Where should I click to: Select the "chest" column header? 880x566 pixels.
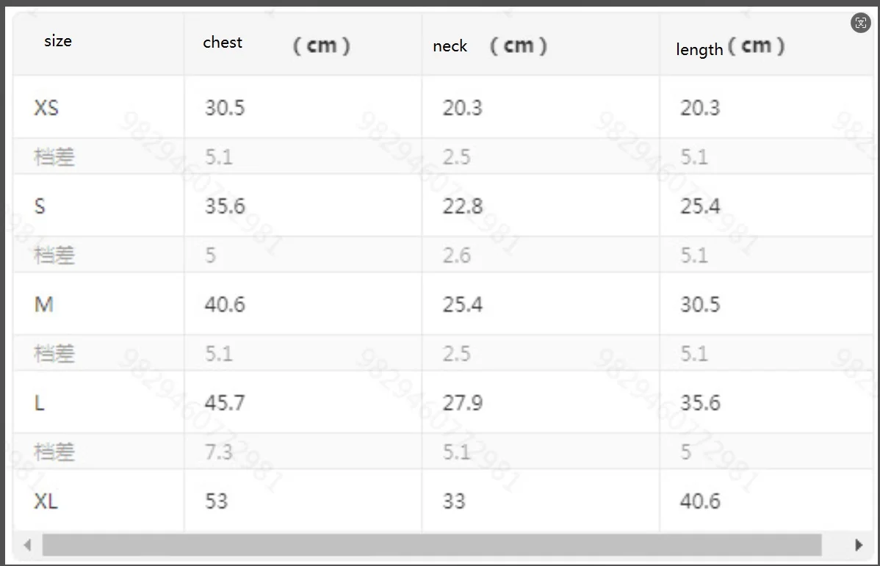click(223, 43)
